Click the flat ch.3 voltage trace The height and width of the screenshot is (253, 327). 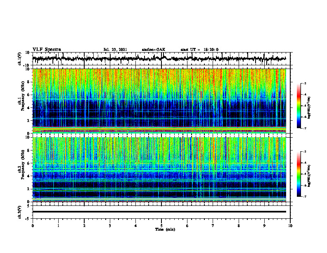(x=159, y=212)
